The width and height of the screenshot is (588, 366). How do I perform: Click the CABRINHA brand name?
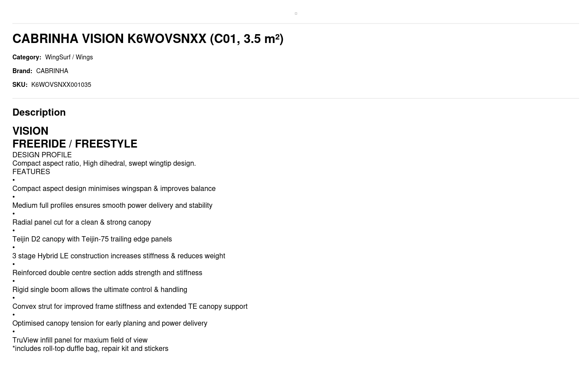coord(52,71)
